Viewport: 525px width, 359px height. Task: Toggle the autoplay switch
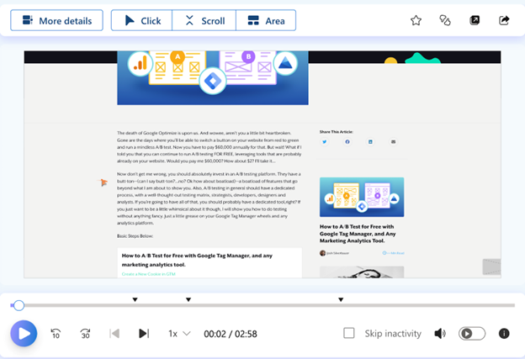472,334
